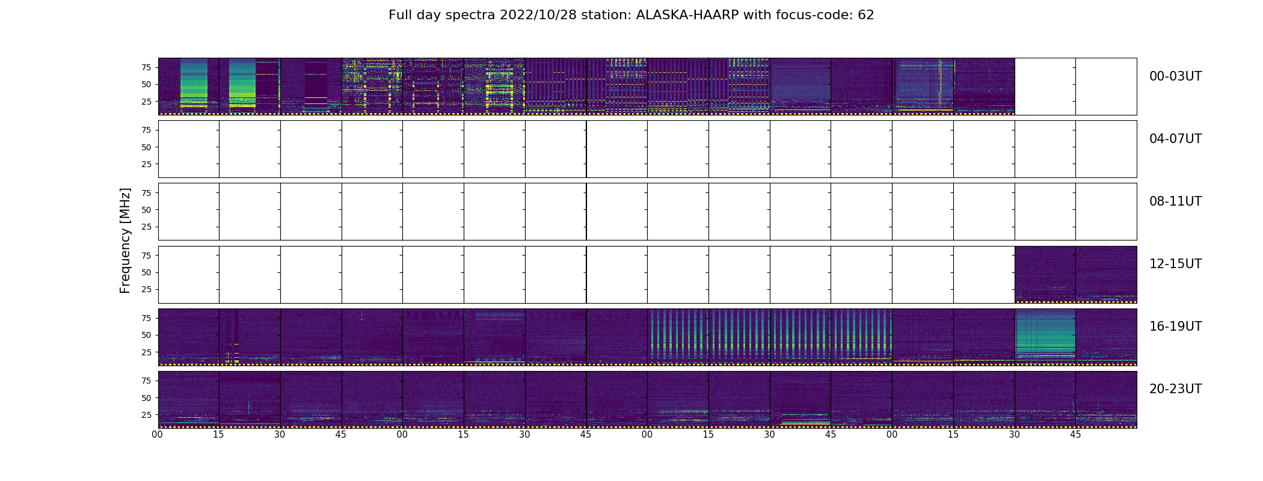Screen dimensions: 1263x481
Task: Click the 'Frequency [MHz]' y-axis label
Action: tap(125, 240)
